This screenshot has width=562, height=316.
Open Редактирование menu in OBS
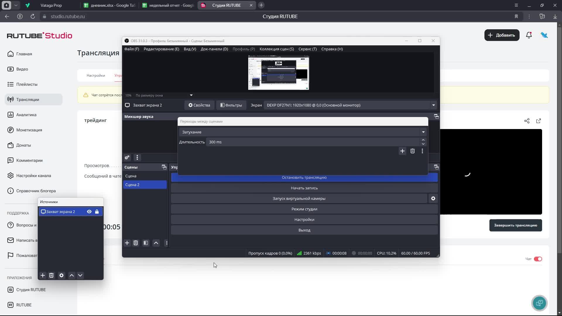[161, 49]
